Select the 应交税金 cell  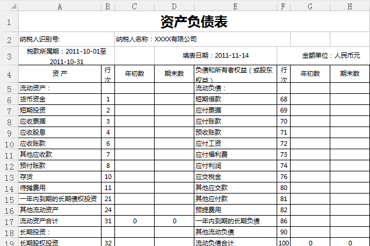pos(235,177)
